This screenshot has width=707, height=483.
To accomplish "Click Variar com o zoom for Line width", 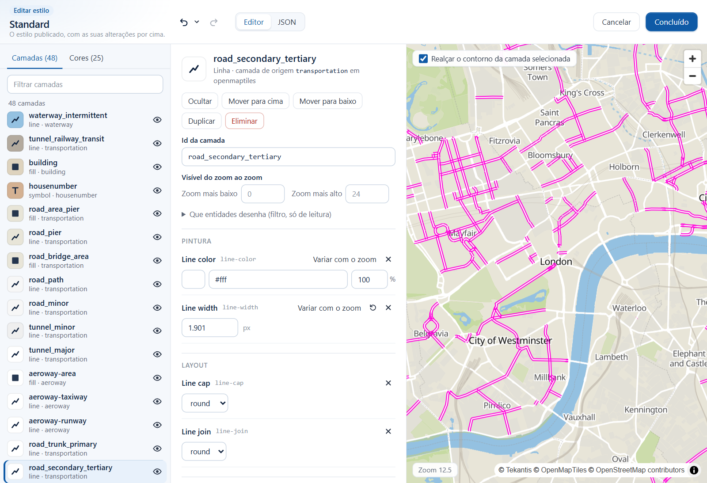I will 329,308.
